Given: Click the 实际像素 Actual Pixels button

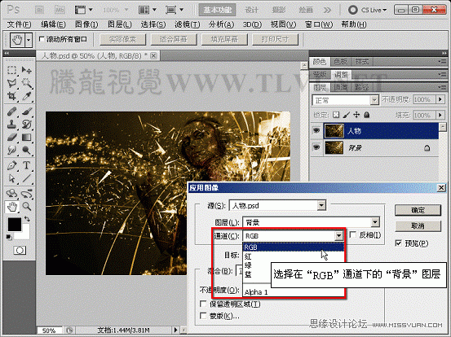Looking at the screenshot, I should [x=123, y=39].
